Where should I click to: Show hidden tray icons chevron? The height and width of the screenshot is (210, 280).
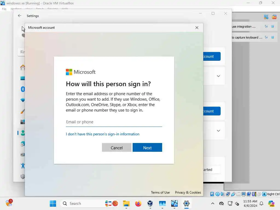pos(213,203)
